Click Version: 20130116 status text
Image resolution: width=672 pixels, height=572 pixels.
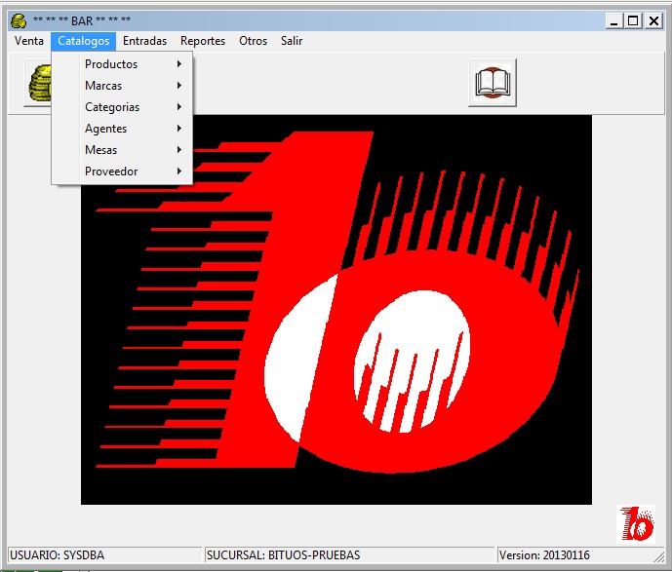pyautogui.click(x=544, y=555)
